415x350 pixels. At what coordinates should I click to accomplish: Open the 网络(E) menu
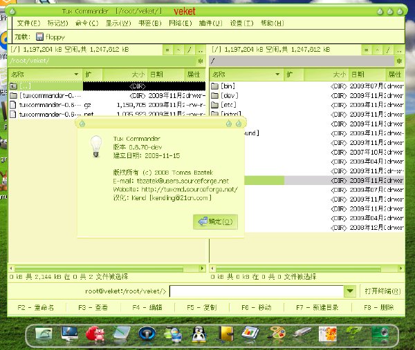(x=181, y=23)
